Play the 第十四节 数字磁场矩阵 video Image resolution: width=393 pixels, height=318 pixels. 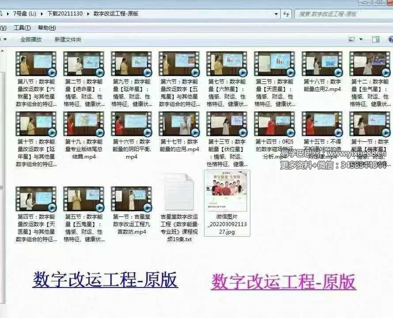(274, 127)
